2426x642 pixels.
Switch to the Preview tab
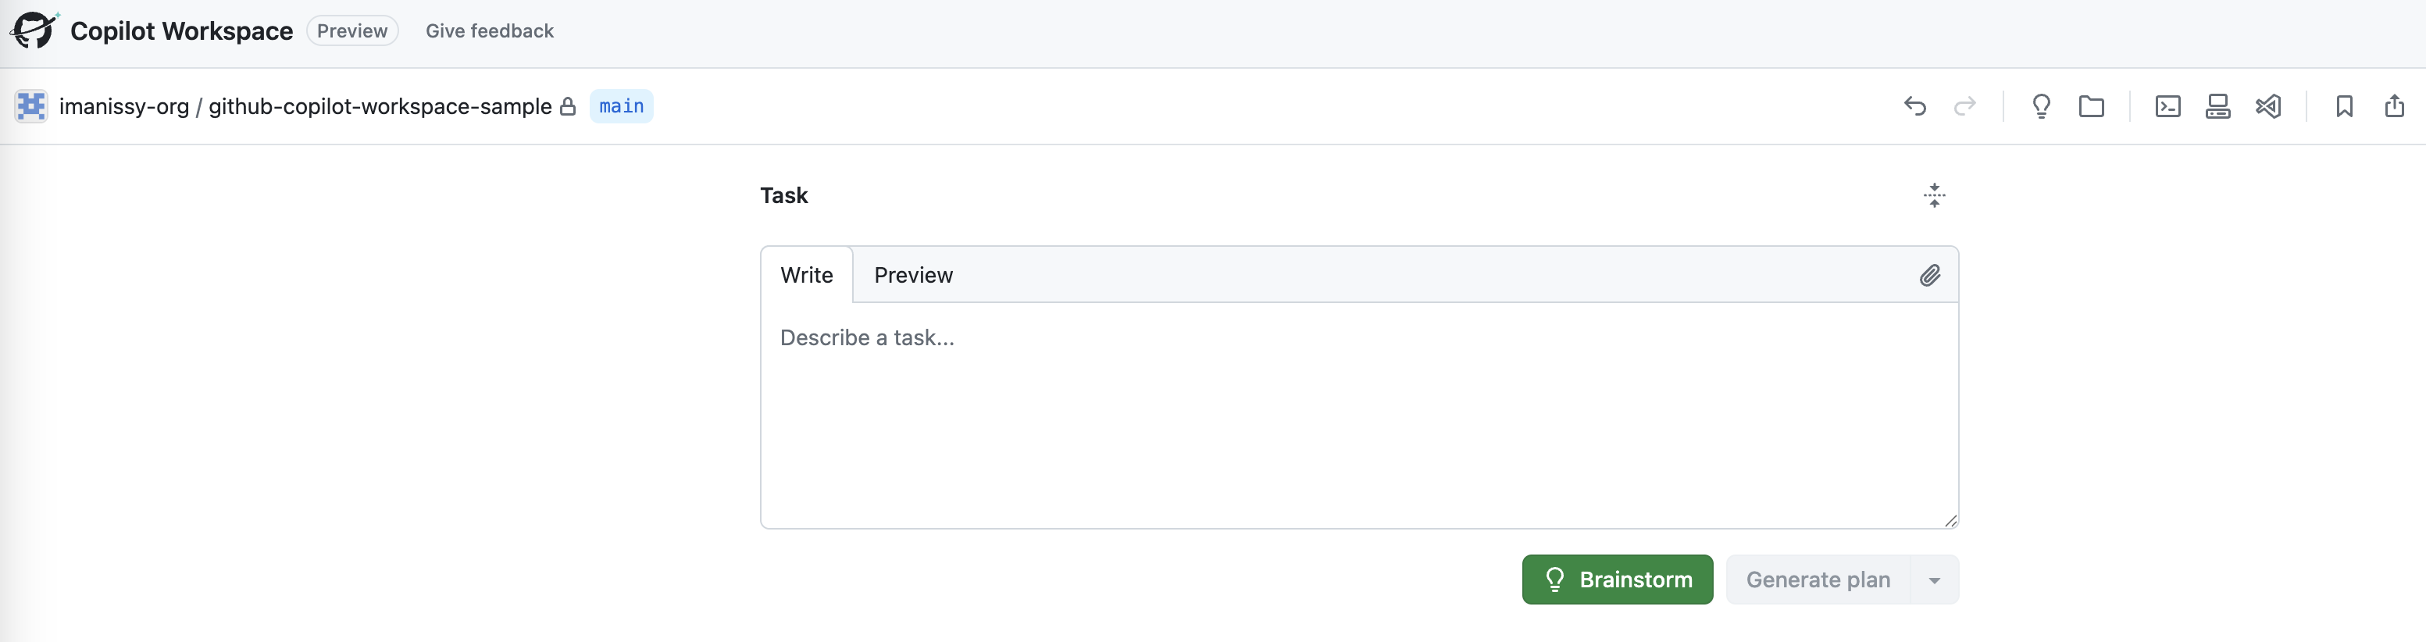coord(912,275)
